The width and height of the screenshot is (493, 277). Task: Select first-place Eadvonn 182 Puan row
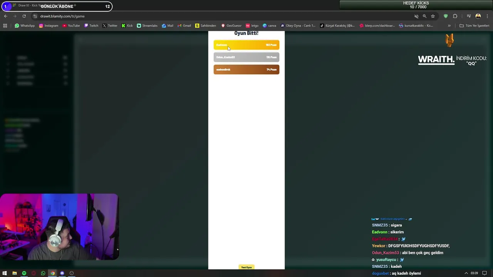tap(246, 45)
